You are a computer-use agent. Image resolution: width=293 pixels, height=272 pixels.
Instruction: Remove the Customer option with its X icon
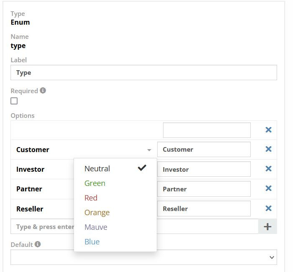coord(268,149)
